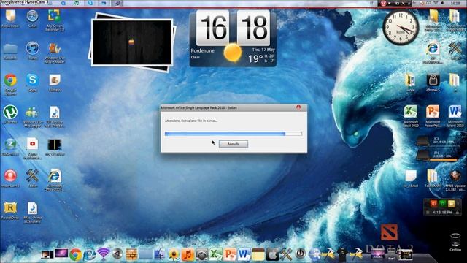The height and width of the screenshot is (263, 467).
Task: Launch the orange music note dock app
Action: coord(188,254)
